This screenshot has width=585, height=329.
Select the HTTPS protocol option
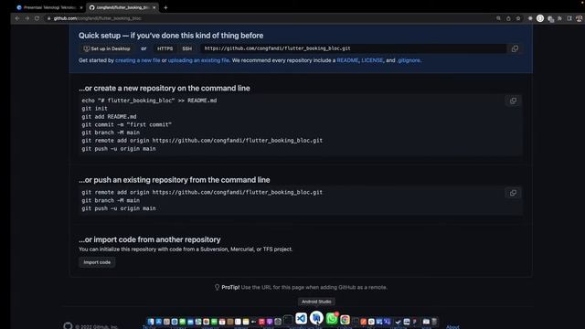tap(165, 48)
